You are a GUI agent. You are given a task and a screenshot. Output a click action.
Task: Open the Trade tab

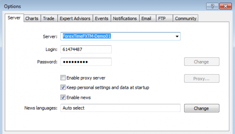click(49, 19)
